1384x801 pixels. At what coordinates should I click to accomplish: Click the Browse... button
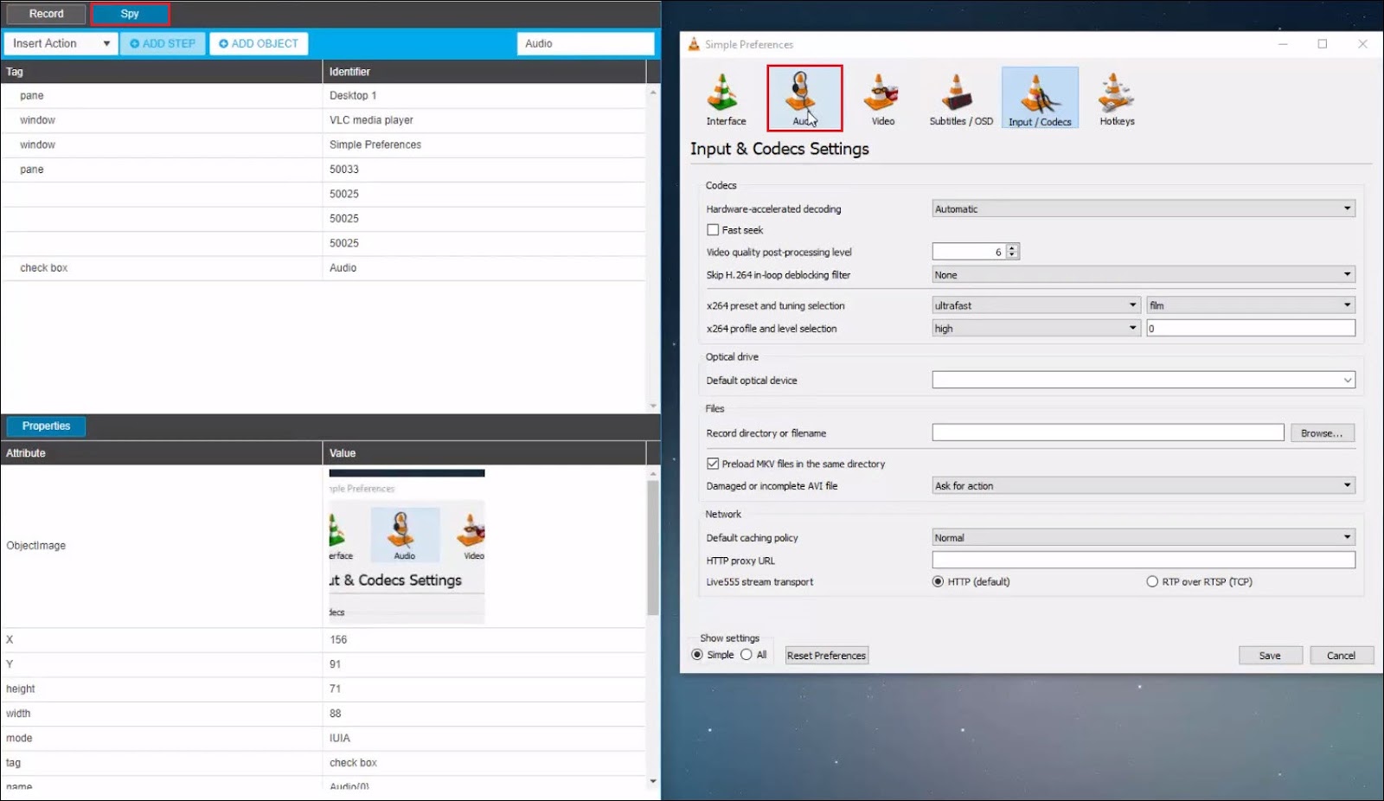pos(1322,433)
